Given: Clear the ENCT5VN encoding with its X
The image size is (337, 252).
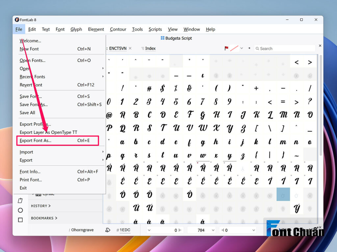Looking at the screenshot, I should pyautogui.click(x=130, y=49).
